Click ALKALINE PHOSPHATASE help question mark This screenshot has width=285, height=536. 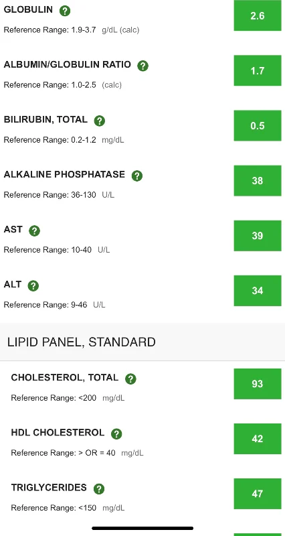tap(137, 176)
